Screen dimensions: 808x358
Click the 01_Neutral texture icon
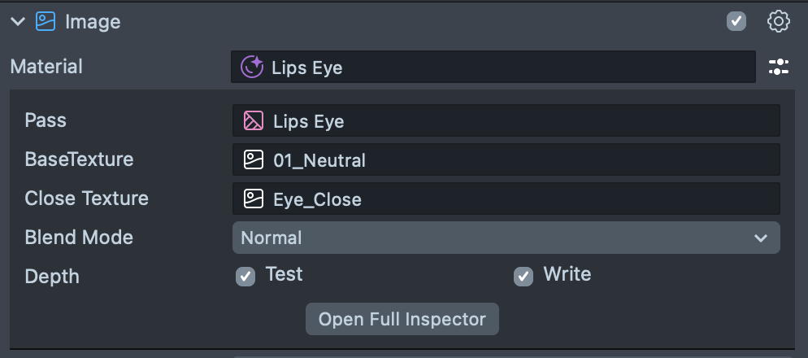click(254, 160)
